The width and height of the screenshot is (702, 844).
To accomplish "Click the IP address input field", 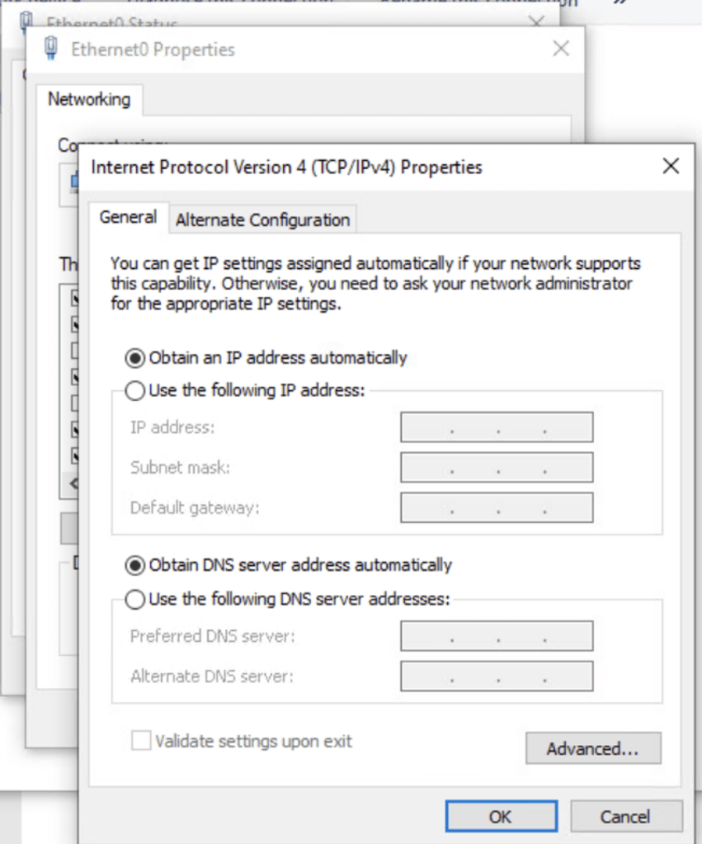I will pyautogui.click(x=497, y=427).
